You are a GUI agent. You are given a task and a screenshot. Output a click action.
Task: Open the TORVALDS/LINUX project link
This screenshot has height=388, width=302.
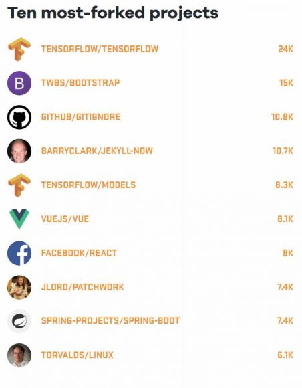click(77, 355)
